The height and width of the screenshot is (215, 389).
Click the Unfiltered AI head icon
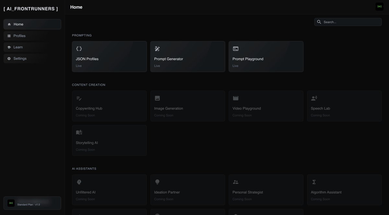click(79, 182)
